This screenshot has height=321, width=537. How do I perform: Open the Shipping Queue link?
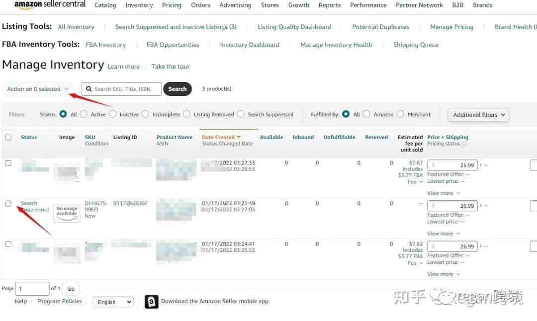[416, 45]
